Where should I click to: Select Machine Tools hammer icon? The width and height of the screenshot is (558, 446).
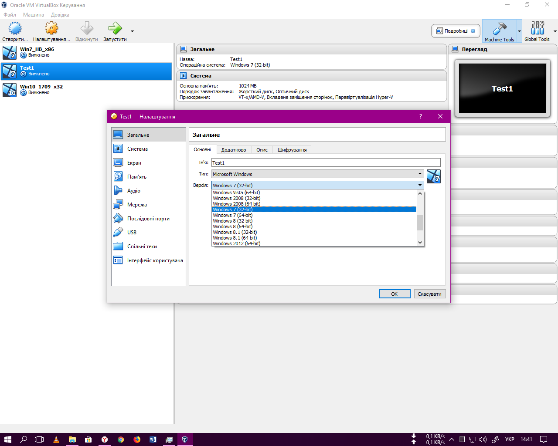[x=499, y=29]
